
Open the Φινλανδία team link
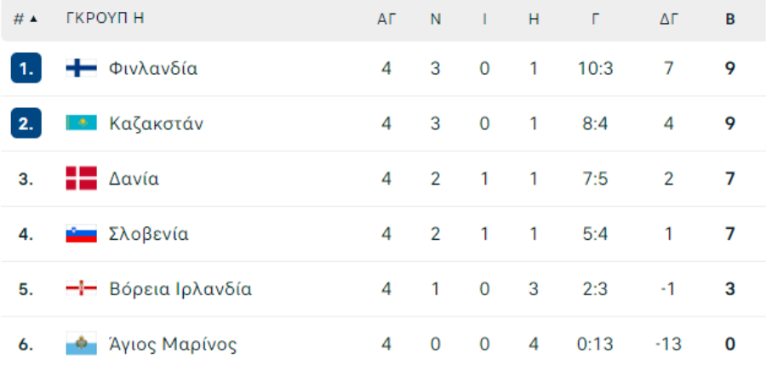(x=153, y=68)
